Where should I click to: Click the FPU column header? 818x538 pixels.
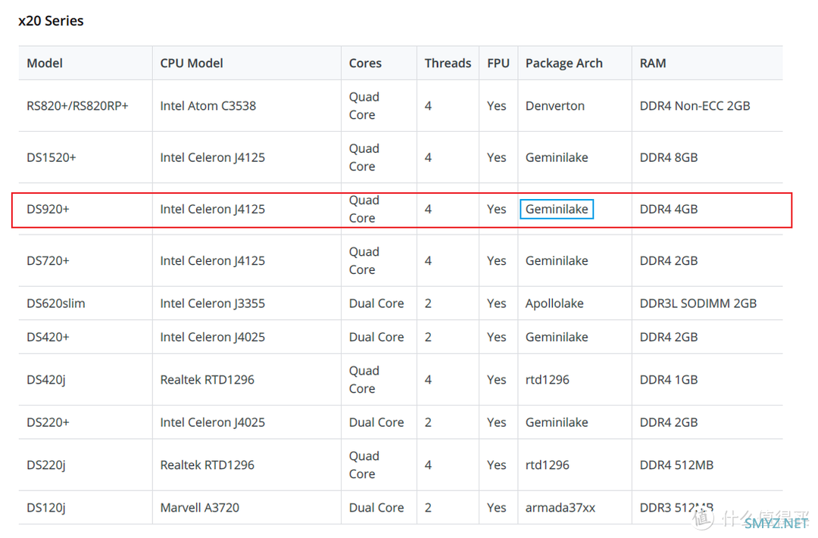point(498,63)
